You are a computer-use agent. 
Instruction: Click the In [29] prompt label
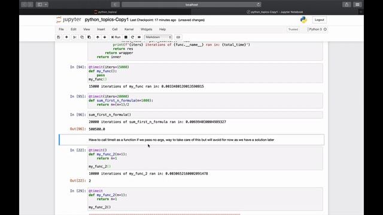[78, 191]
